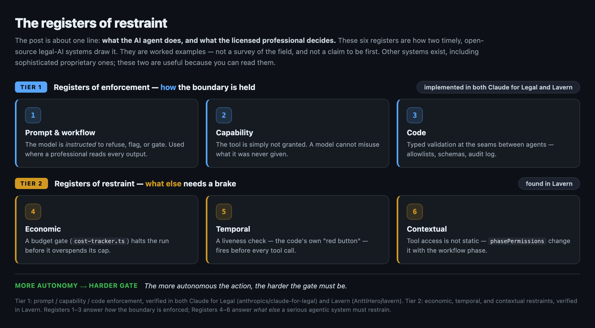Open the Capability card heading
Screen dimensions: 595x328
pyautogui.click(x=235, y=133)
